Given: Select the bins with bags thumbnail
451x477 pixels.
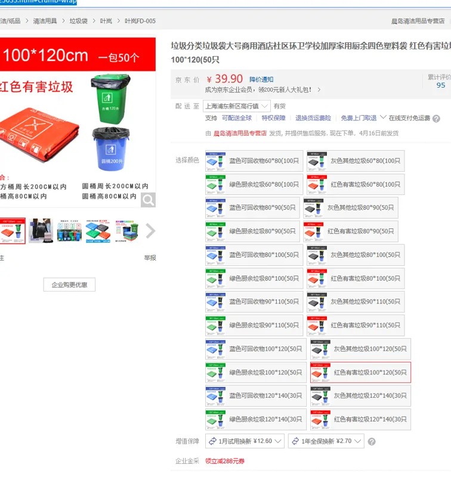Looking at the screenshot, I should point(126,231).
